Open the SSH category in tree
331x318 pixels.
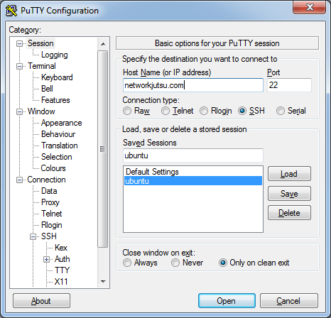tap(49, 236)
